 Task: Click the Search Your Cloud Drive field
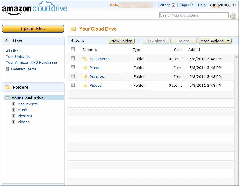tap(194, 15)
